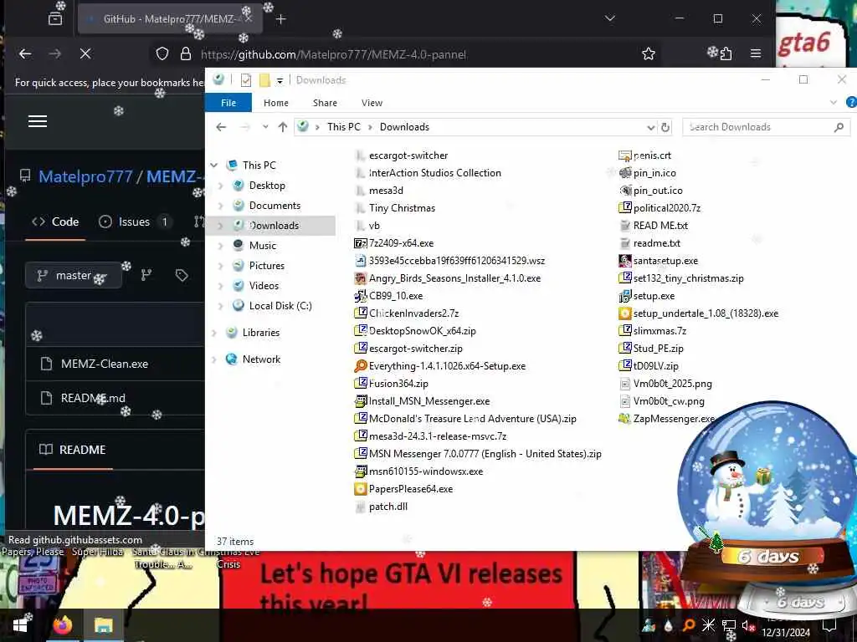Select Documents in the navigation pane

click(x=275, y=206)
